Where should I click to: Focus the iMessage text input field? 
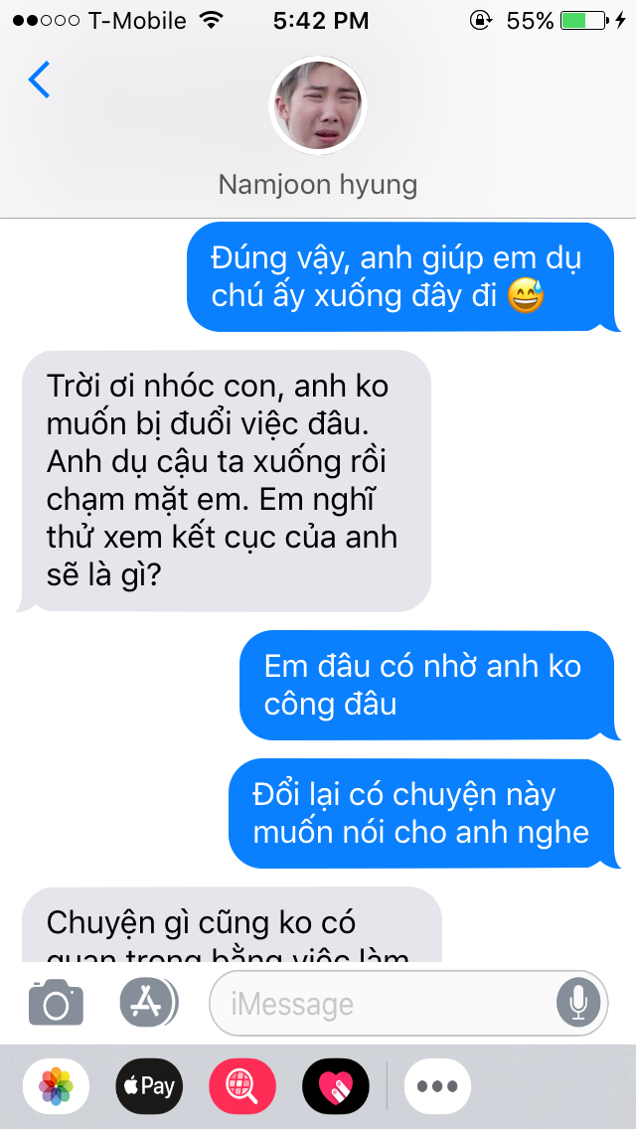[x=408, y=1003]
